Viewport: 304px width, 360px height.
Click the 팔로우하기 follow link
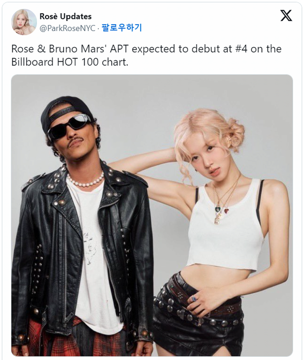[x=122, y=28]
